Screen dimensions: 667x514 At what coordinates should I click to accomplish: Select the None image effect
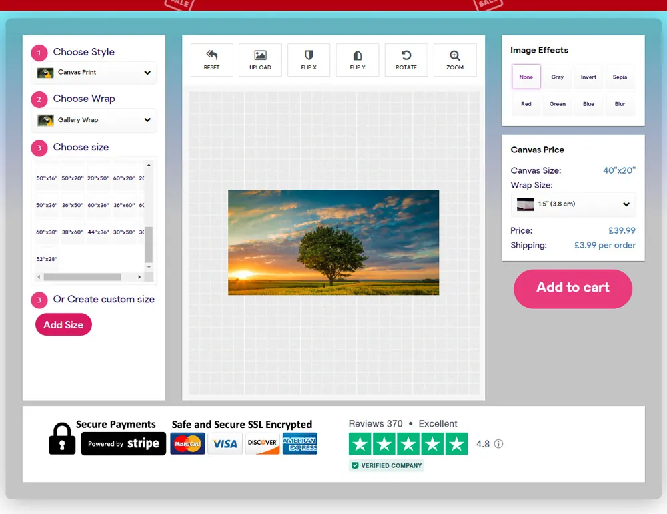[x=526, y=77]
